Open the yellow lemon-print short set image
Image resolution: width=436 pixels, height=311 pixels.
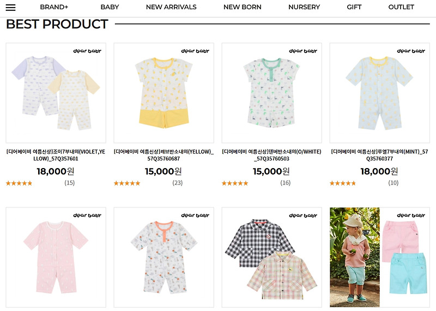pos(164,93)
